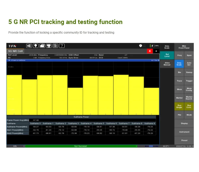Viewport: 199px width, 172px height.
Task: Click the lightbulb hint icon
Action: pyautogui.click(x=36, y=46)
